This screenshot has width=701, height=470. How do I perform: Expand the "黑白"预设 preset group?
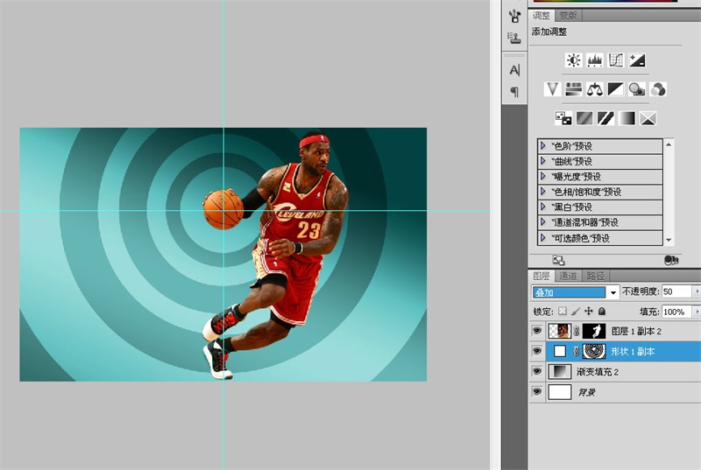click(543, 207)
